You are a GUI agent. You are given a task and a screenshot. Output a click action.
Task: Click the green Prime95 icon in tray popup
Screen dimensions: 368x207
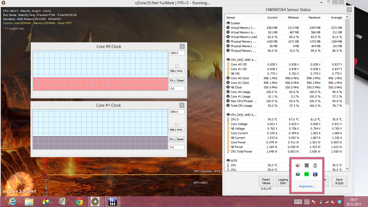307,174
